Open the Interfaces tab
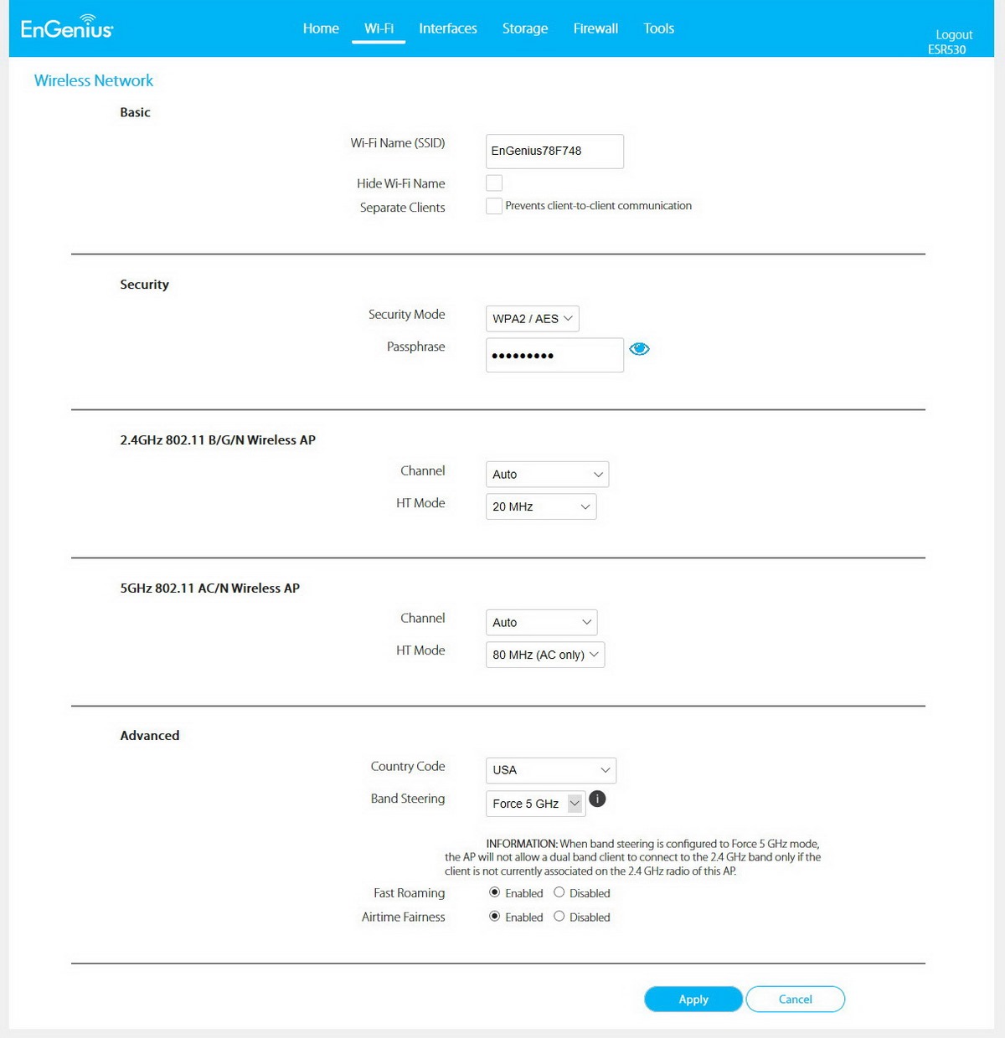 coord(448,28)
